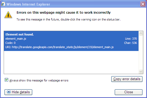This screenshot has width=147, height=98.
Task: Close the dialog with the red X
Action: point(143,4)
